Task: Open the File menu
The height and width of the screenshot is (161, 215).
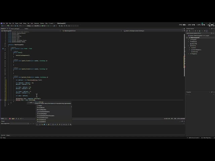Action: [x=4, y=23]
